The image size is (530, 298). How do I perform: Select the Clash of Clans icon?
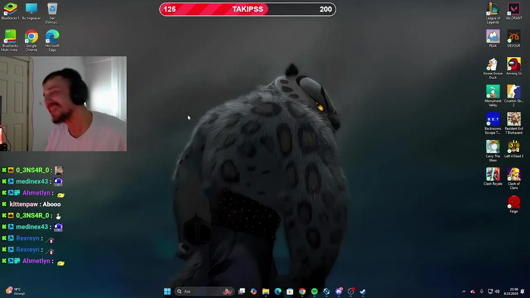point(514,179)
